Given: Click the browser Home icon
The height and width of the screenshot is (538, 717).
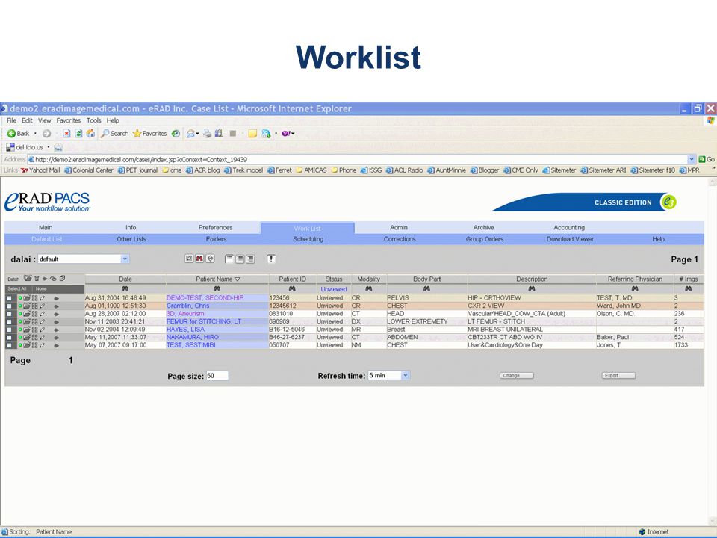Looking at the screenshot, I should click(90, 133).
